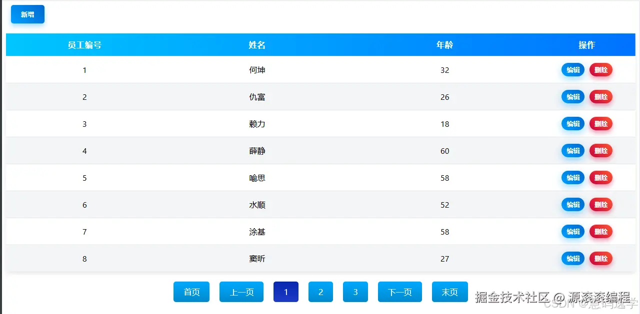
Task: Click the 新增 button to add an employee
Action: (27, 14)
